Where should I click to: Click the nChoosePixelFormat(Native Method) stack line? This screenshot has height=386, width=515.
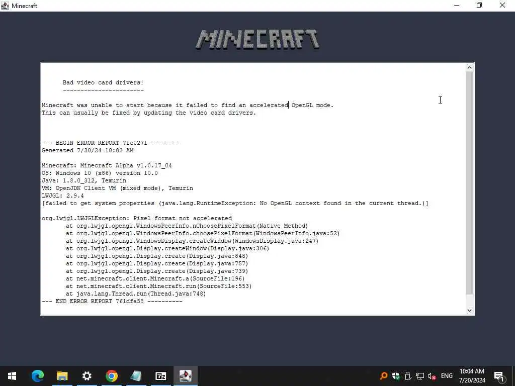[187, 226]
